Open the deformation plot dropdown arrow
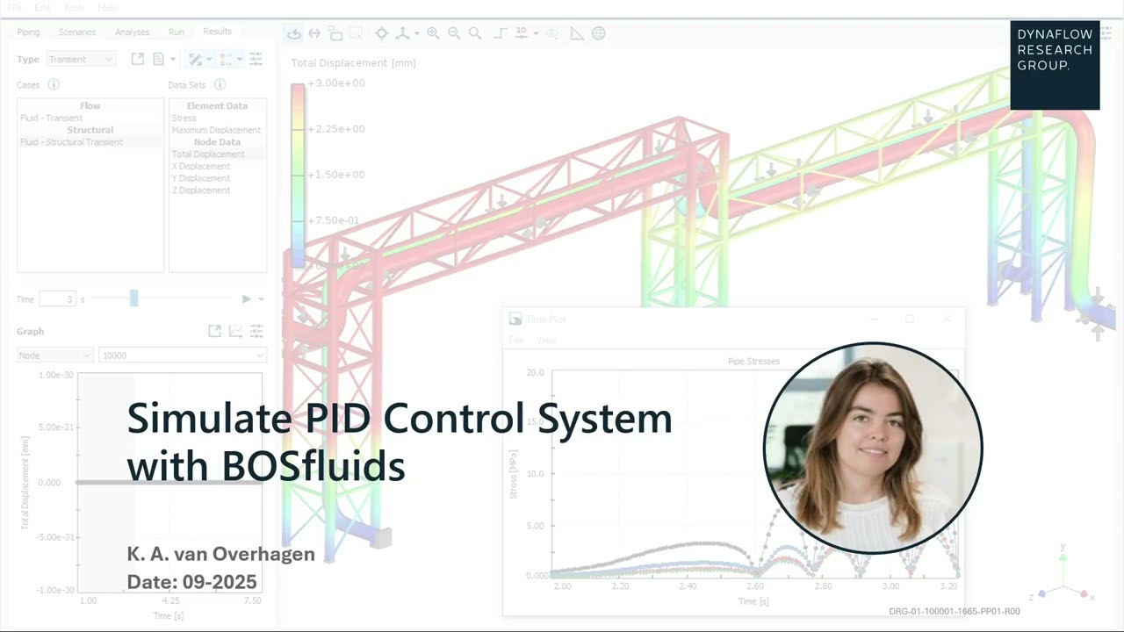 click(x=209, y=59)
